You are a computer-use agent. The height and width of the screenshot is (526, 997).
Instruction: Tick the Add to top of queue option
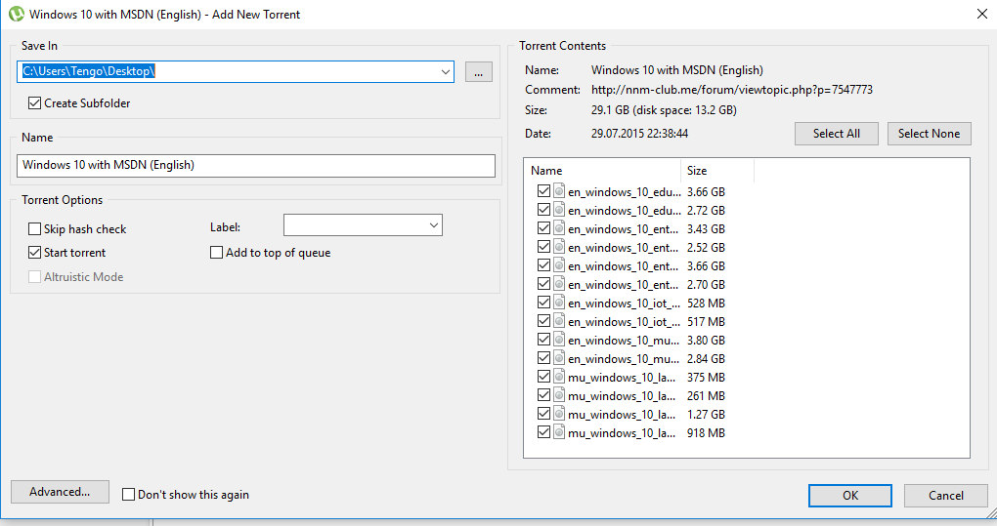coord(217,253)
